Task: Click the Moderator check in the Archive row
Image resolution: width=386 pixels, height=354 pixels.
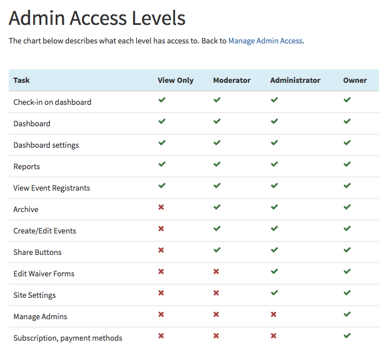Action: click(217, 207)
